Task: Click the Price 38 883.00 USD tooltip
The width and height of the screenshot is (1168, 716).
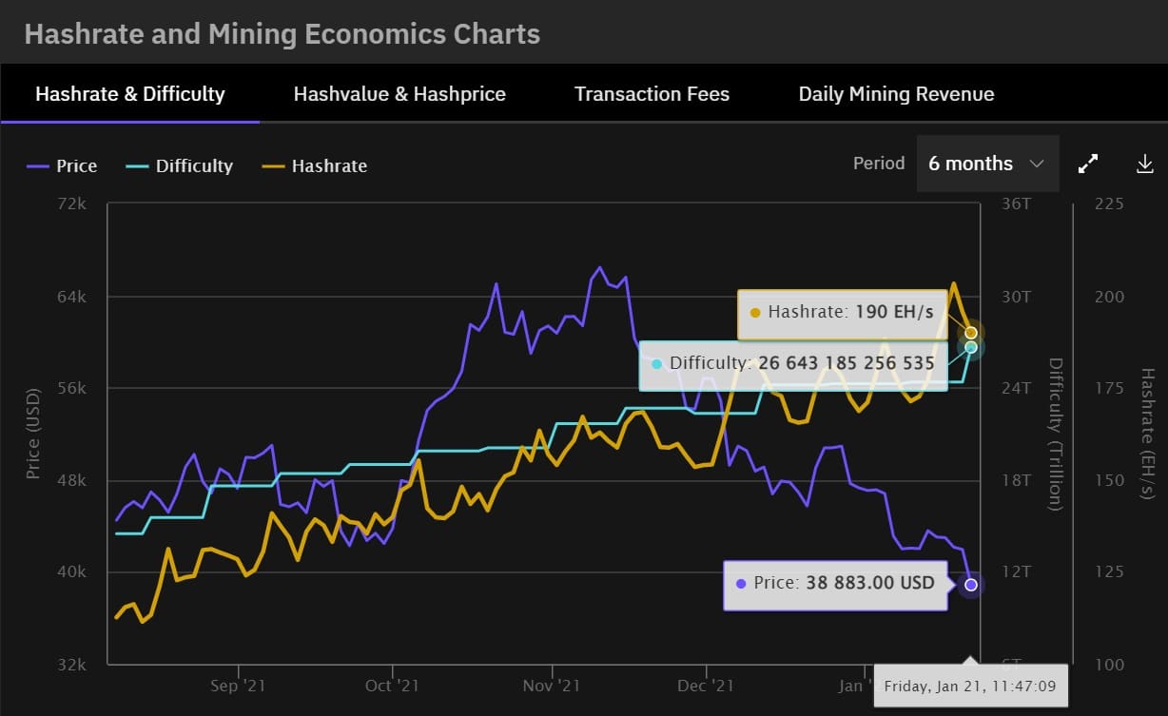Action: click(x=835, y=584)
